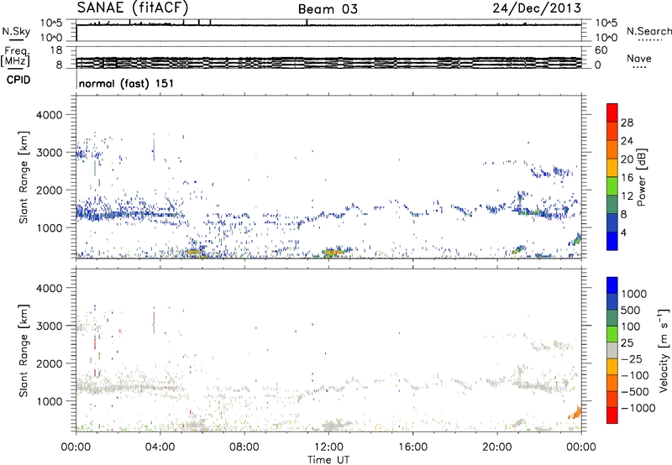The height and width of the screenshot is (465, 672).
Task: Select the N.Search legend label
Action: pos(648,31)
